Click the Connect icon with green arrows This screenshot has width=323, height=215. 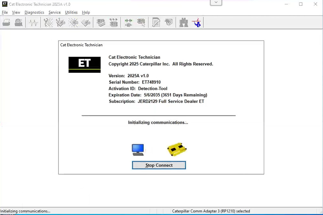[128, 22]
